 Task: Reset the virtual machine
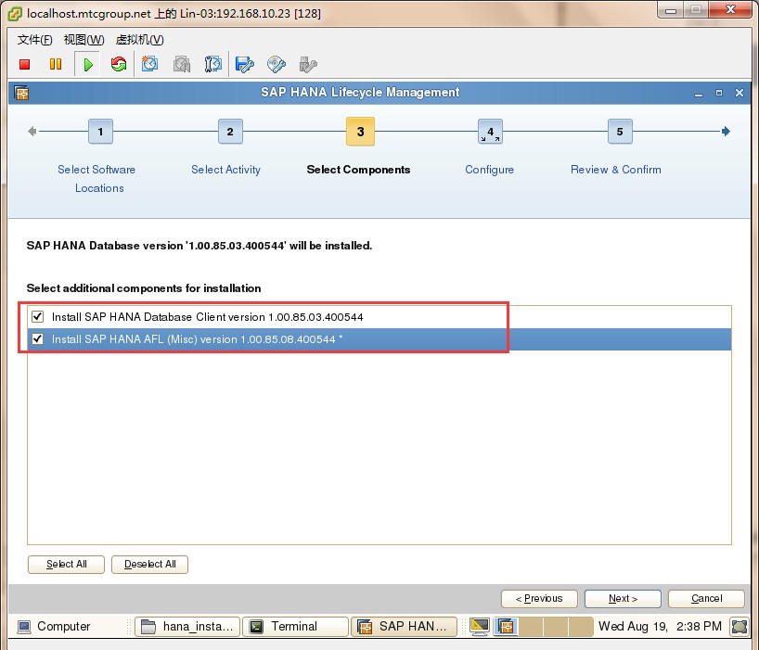click(x=118, y=64)
